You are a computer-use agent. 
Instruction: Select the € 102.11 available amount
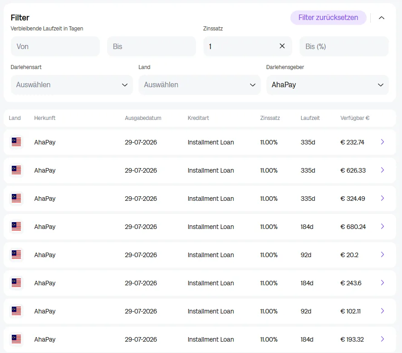pos(350,311)
